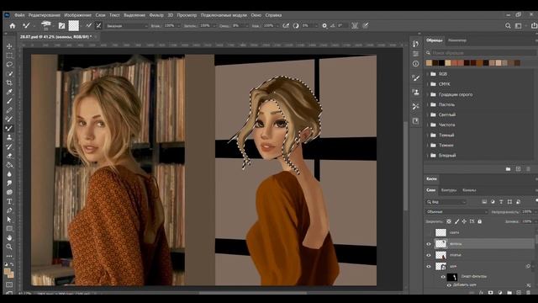538x303 pixels.
Task: Toggle lock image pixels brush icon
Action: click(x=456, y=221)
